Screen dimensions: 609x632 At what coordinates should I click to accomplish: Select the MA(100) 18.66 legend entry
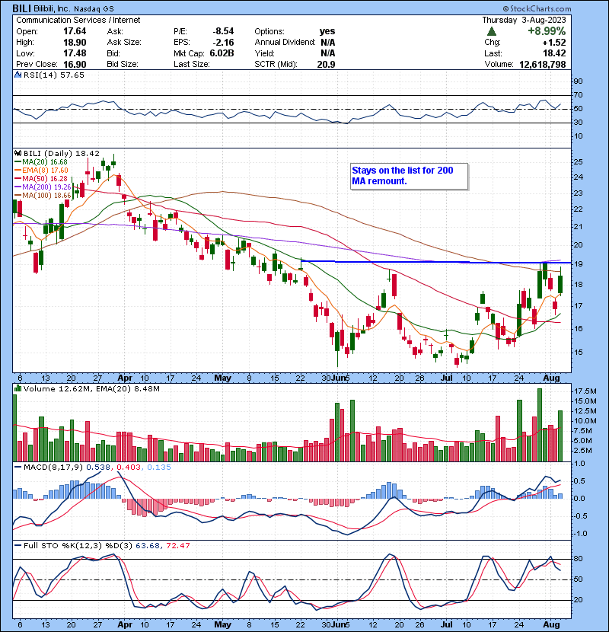[43, 196]
